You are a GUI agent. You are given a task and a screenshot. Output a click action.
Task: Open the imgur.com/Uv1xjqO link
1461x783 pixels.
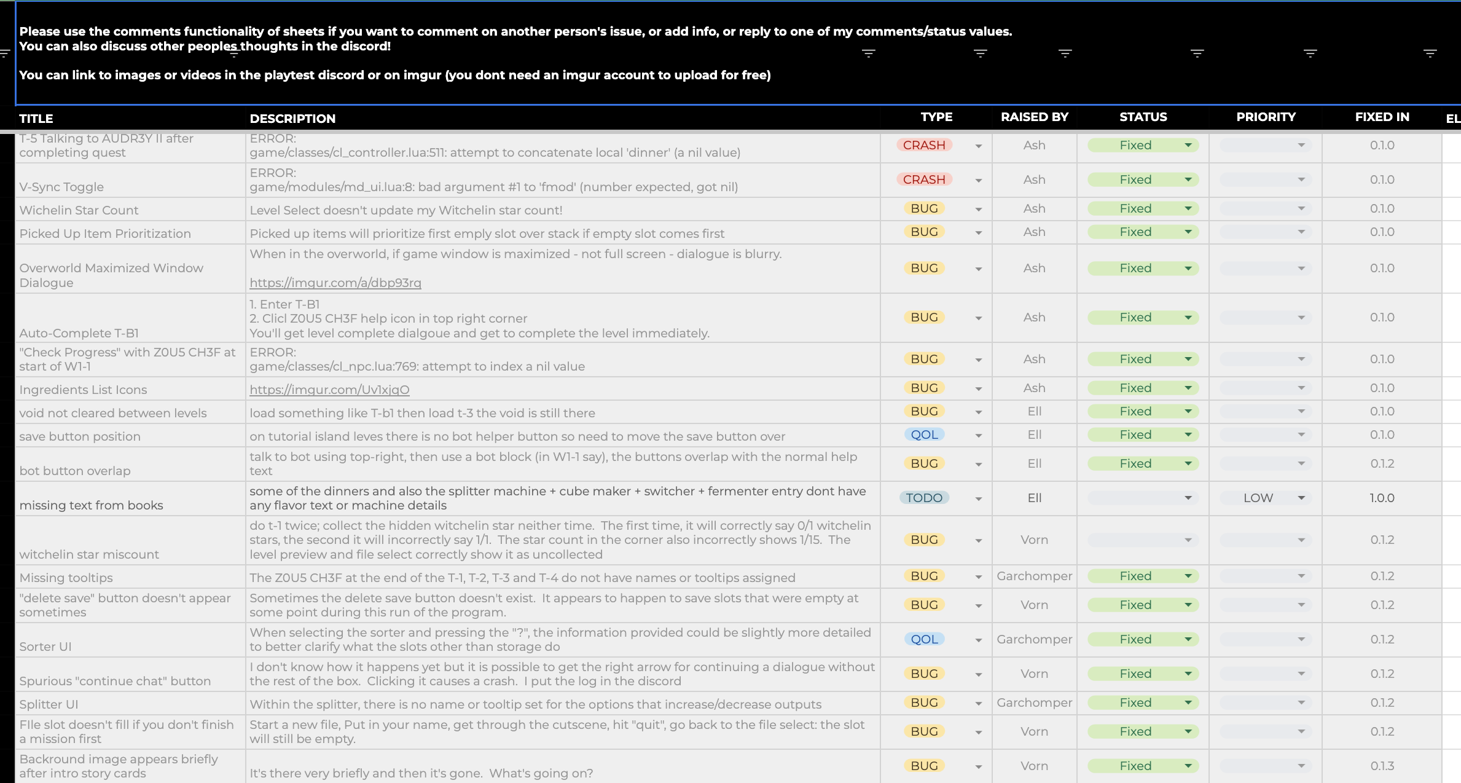pos(329,390)
